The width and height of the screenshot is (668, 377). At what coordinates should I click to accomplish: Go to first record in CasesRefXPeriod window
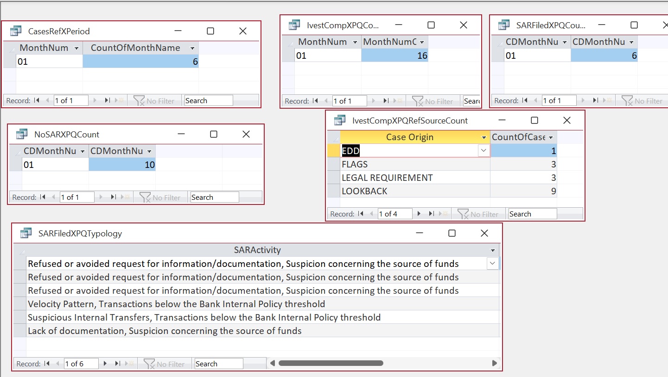pos(37,100)
